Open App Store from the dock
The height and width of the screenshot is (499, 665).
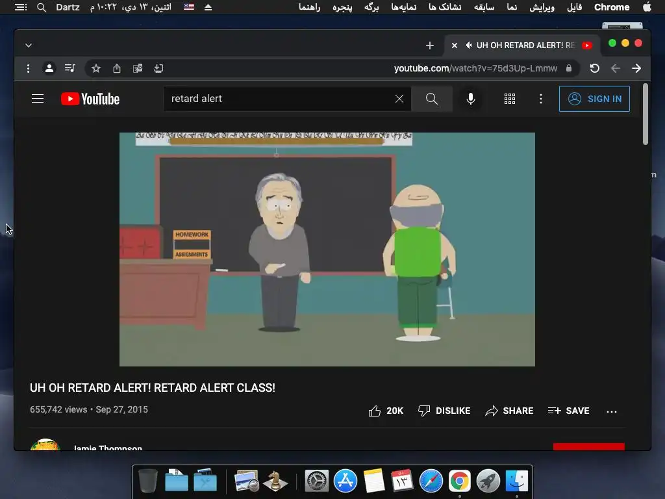[345, 481]
